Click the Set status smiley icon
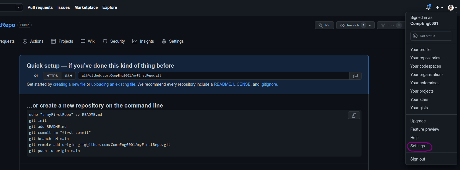Image resolution: width=460 pixels, height=170 pixels. tap(415, 36)
